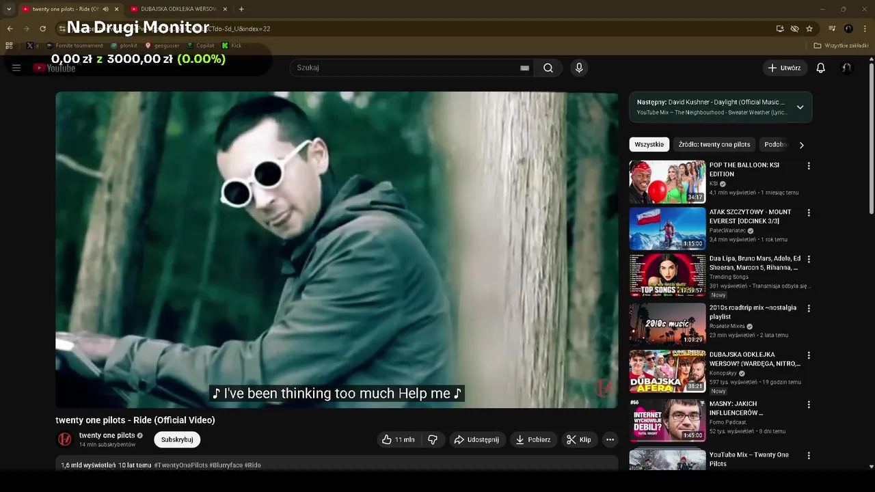Click the crossed-eye icon in address bar
The width and height of the screenshot is (875, 492).
coord(794,29)
